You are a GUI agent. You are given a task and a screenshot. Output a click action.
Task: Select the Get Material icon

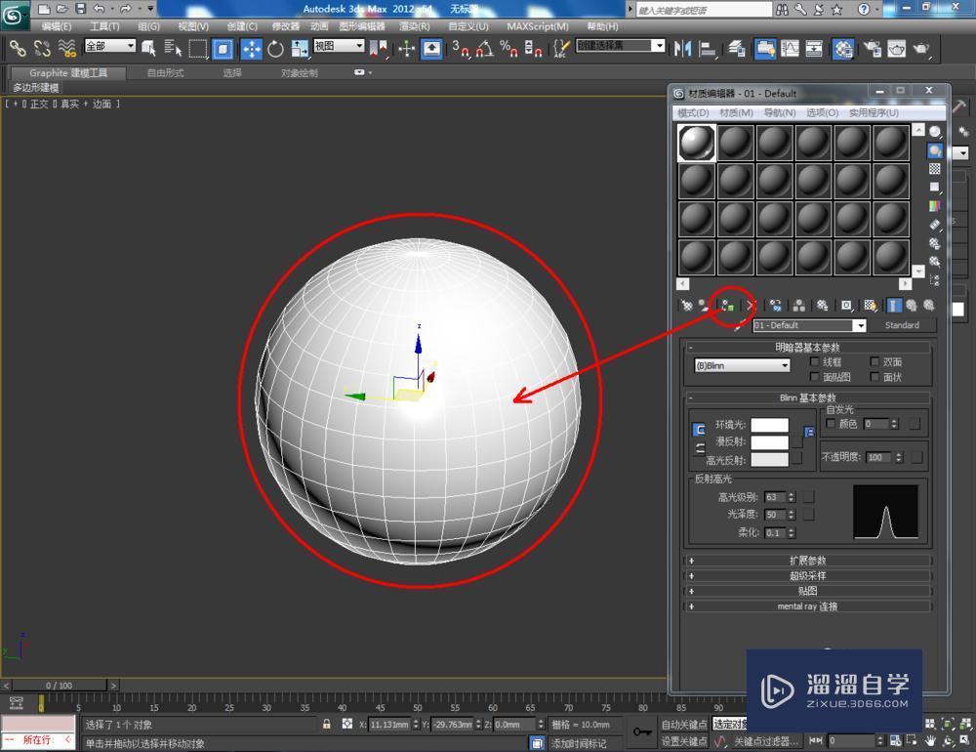(x=684, y=305)
